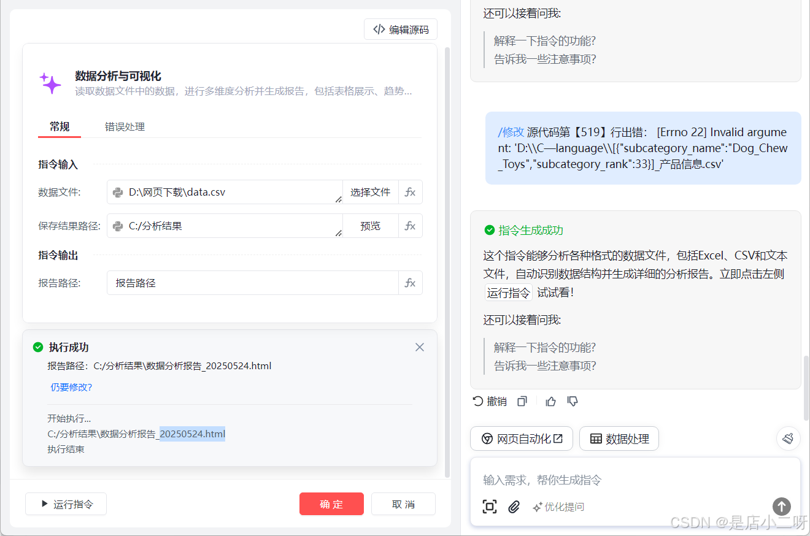The height and width of the screenshot is (536, 810).
Task: Click the up-arrow send button
Action: pyautogui.click(x=781, y=507)
